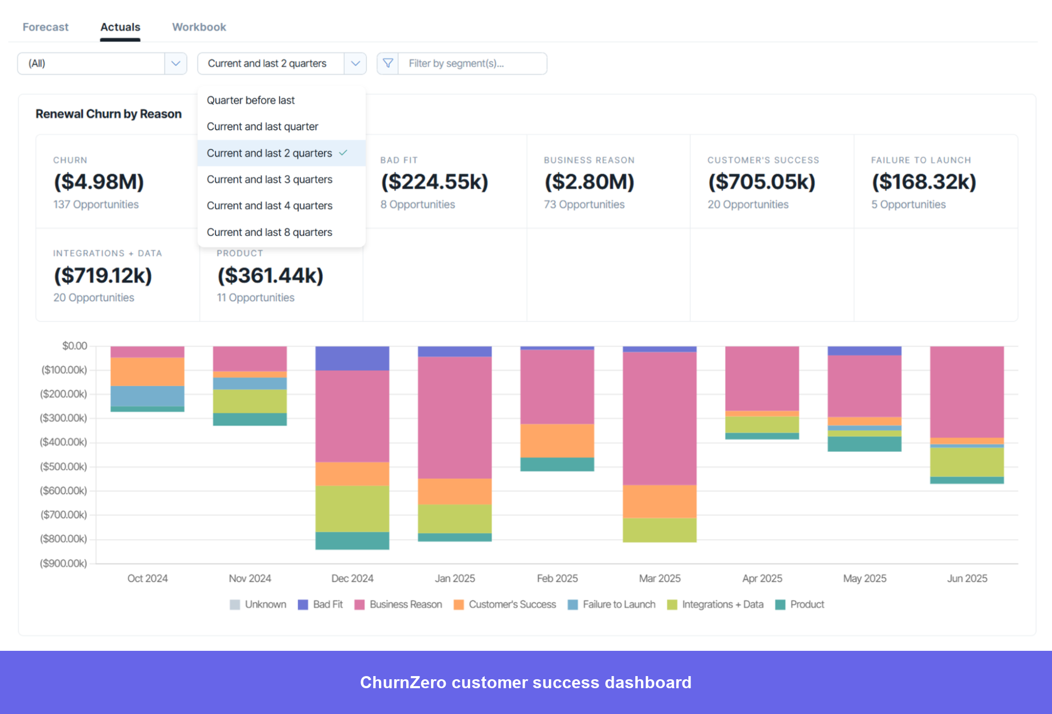Screen dimensions: 1052x714
Task: Open the (All) dropdown chevron
Action: point(175,63)
